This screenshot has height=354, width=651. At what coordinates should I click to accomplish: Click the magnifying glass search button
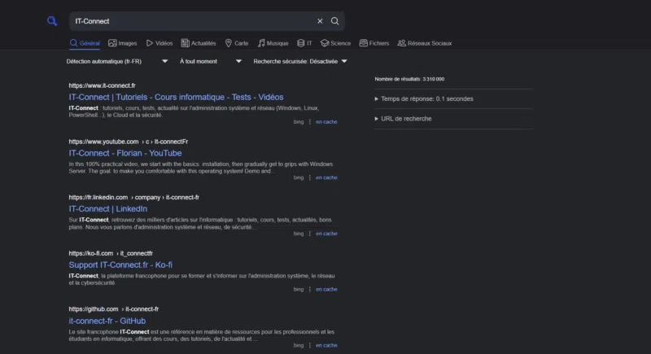(335, 21)
